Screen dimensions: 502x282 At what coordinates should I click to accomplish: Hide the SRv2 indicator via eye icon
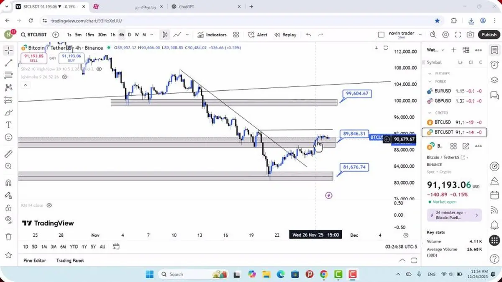click(x=99, y=69)
